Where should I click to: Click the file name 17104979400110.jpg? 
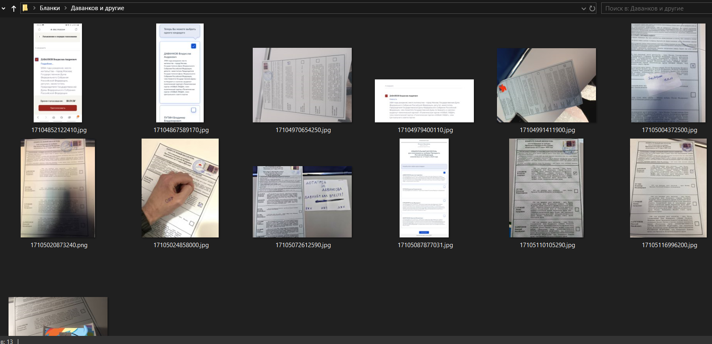tap(426, 130)
